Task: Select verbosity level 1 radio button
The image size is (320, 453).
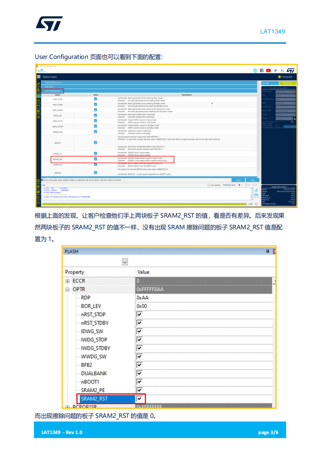Action: click(x=239, y=185)
